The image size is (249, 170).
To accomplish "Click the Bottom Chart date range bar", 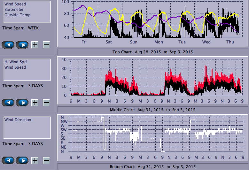I will point(152,167).
